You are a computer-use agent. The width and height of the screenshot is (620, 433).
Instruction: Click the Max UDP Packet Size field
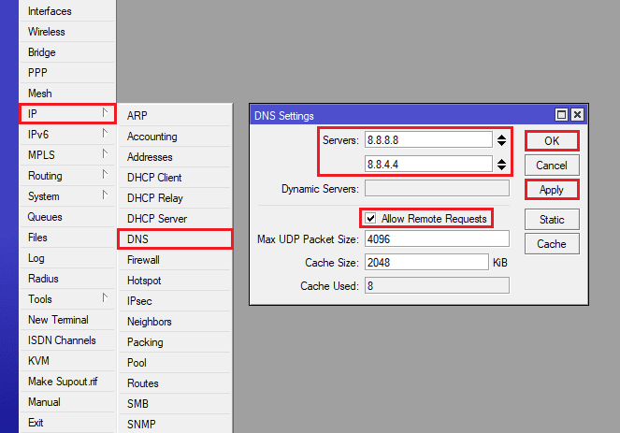437,238
